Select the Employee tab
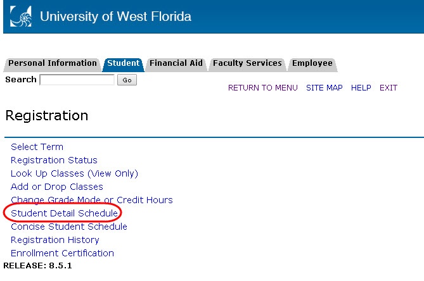424x281 pixels. pos(312,63)
